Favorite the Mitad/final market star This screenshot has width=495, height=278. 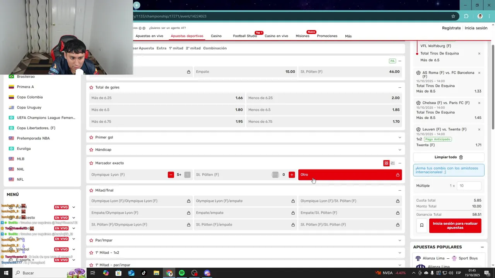(91, 190)
